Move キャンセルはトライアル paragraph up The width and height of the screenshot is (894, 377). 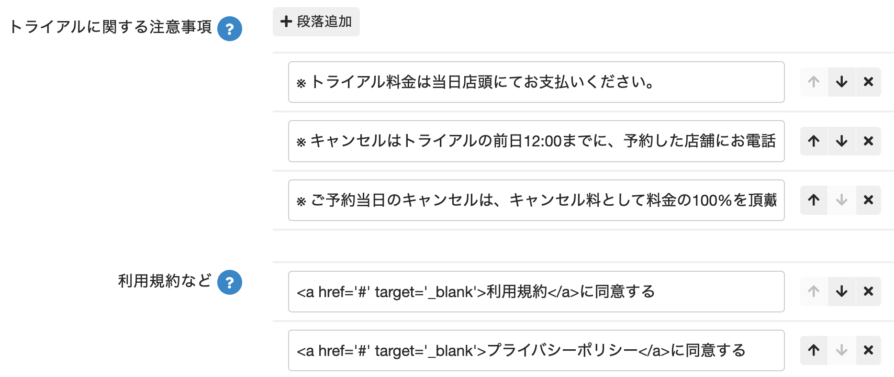tap(814, 141)
